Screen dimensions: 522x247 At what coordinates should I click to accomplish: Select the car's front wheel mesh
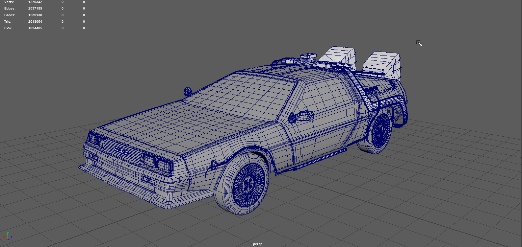click(x=241, y=184)
